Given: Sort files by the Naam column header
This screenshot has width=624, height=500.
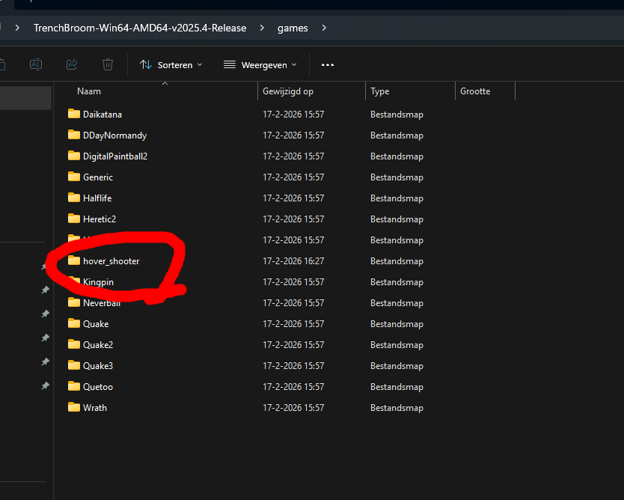Looking at the screenshot, I should 88,91.
